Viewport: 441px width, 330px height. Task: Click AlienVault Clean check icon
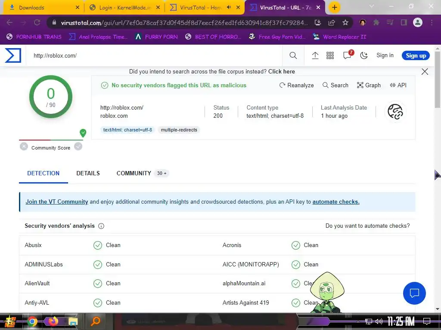[98, 284]
